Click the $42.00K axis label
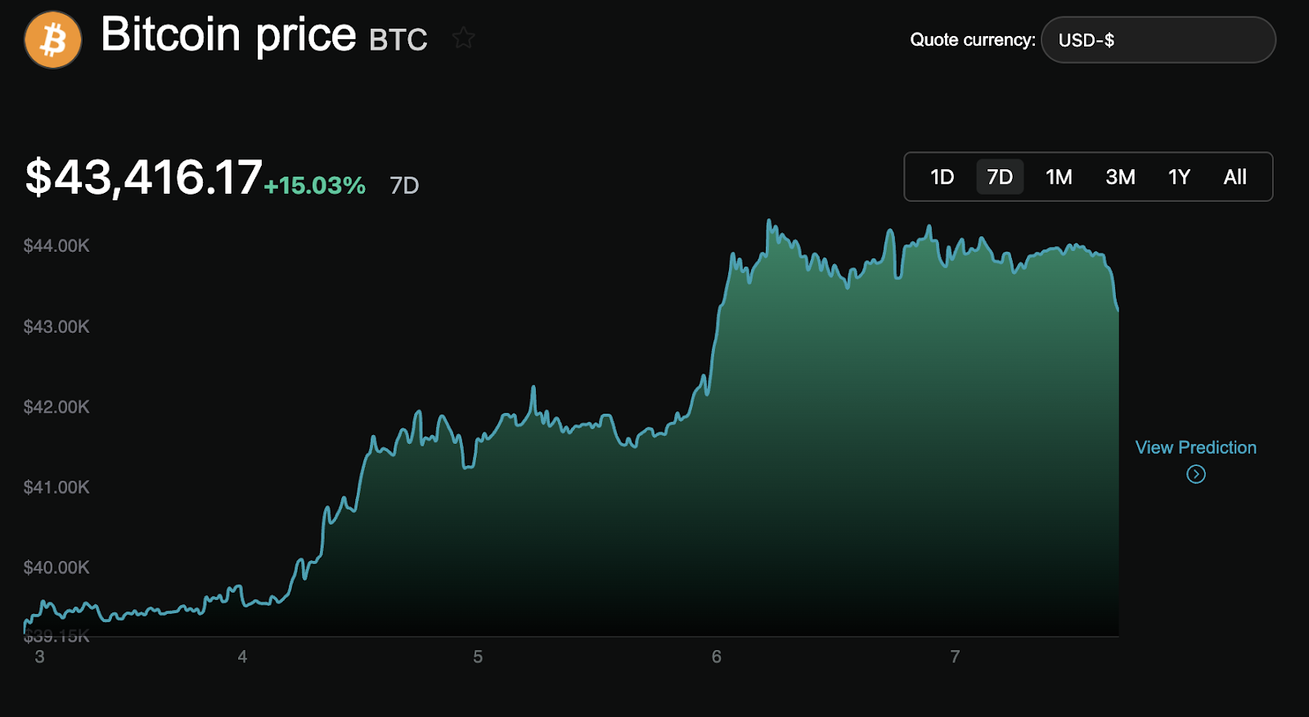The image size is (1309, 717). tap(56, 406)
